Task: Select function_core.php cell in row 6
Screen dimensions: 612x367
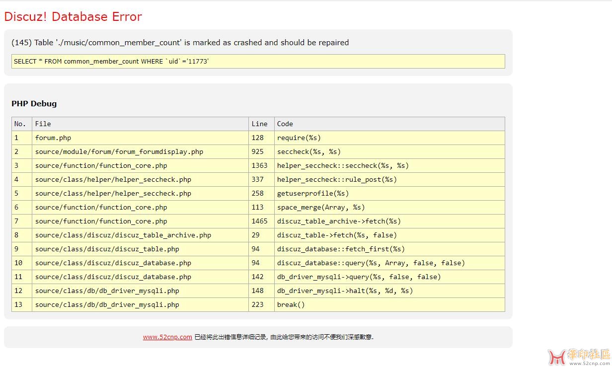Action: point(141,207)
